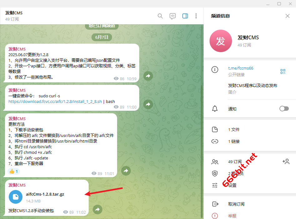This screenshot has height=219, width=296.
Task: Click sender name 发财CMS on install command message
Action: pos(17,90)
